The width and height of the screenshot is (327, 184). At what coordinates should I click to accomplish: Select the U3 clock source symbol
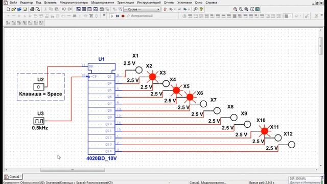pos(39,121)
